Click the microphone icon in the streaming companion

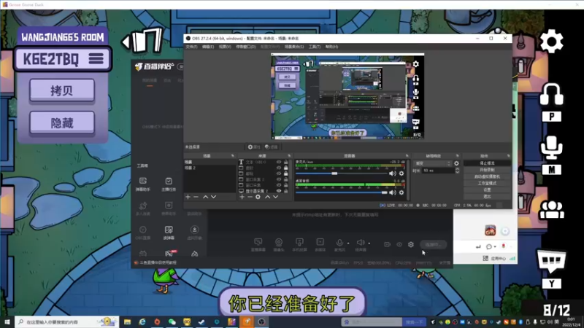pyautogui.click(x=339, y=243)
